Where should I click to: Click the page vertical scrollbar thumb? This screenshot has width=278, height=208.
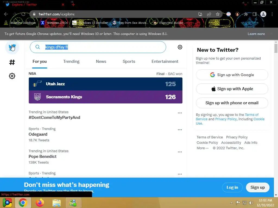pos(276,48)
